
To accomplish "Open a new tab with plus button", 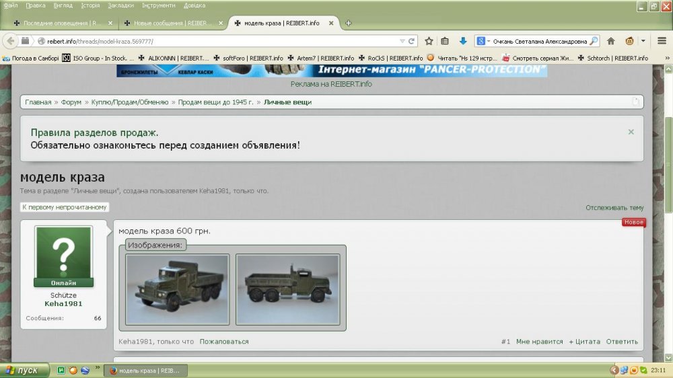I will click(x=349, y=23).
